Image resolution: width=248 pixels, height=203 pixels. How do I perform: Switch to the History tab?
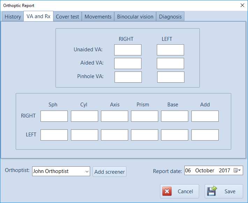click(13, 17)
